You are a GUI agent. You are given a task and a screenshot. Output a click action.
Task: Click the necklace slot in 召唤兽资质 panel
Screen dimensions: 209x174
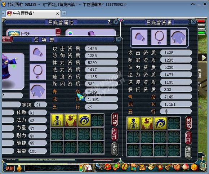click(159, 37)
